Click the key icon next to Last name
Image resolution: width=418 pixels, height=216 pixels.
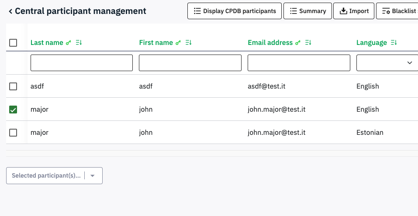click(x=68, y=43)
